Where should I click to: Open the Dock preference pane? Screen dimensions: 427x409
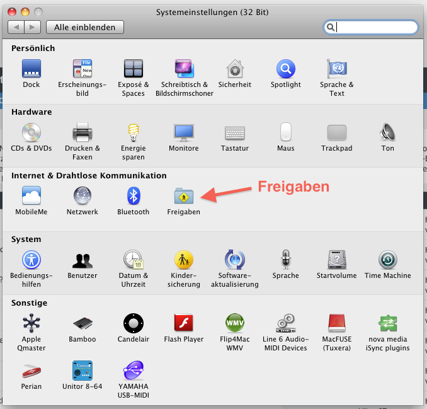(31, 69)
